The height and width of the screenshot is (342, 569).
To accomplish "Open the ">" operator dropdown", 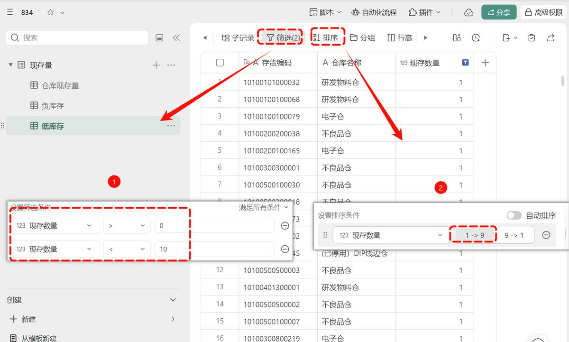I will point(127,226).
